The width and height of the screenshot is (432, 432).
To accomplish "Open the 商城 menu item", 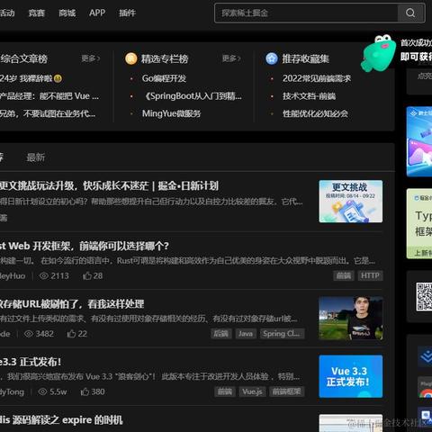I will click(x=67, y=13).
